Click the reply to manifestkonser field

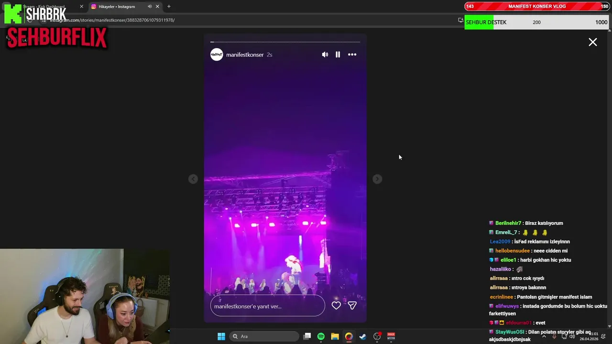pos(268,306)
